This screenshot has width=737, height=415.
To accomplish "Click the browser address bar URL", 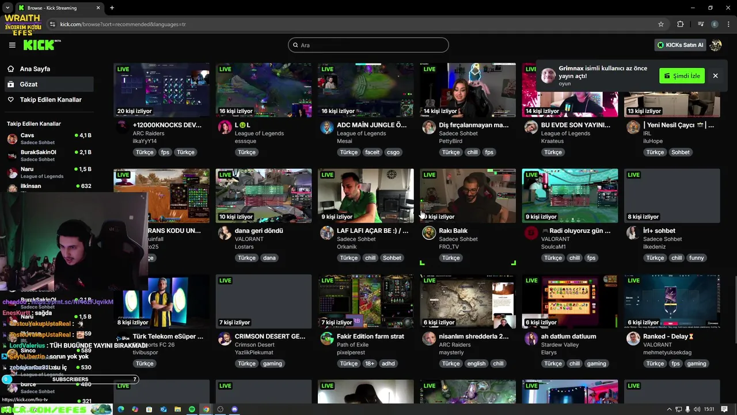I will [123, 24].
